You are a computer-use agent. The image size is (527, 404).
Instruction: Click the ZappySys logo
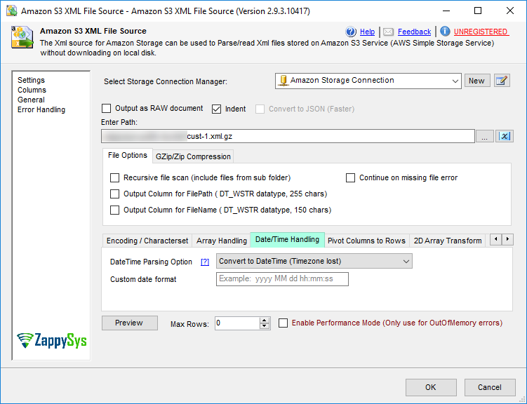click(x=51, y=341)
